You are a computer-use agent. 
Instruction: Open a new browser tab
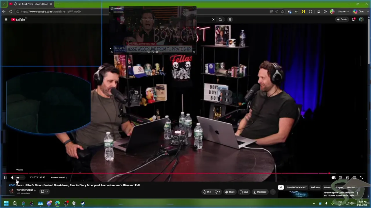tap(58, 4)
